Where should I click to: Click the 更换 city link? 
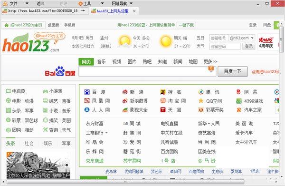tap(106, 46)
